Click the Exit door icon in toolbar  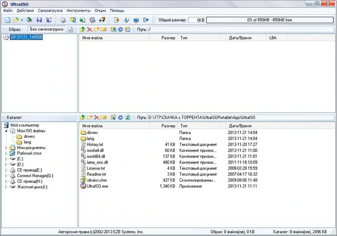coord(146,20)
